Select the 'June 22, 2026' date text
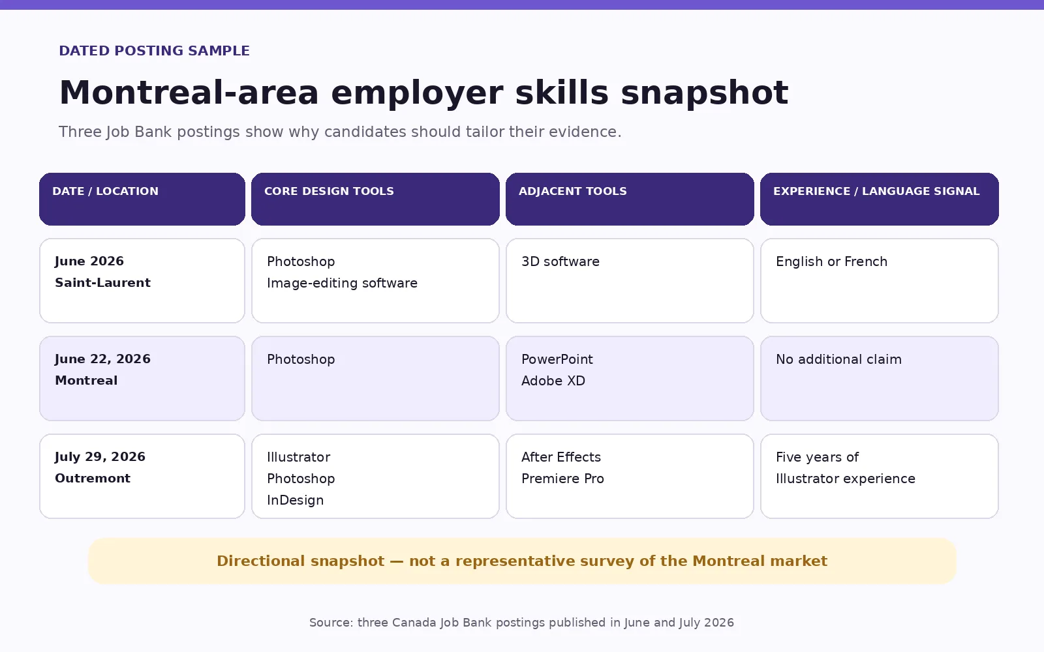The height and width of the screenshot is (652, 1044). tap(102, 359)
